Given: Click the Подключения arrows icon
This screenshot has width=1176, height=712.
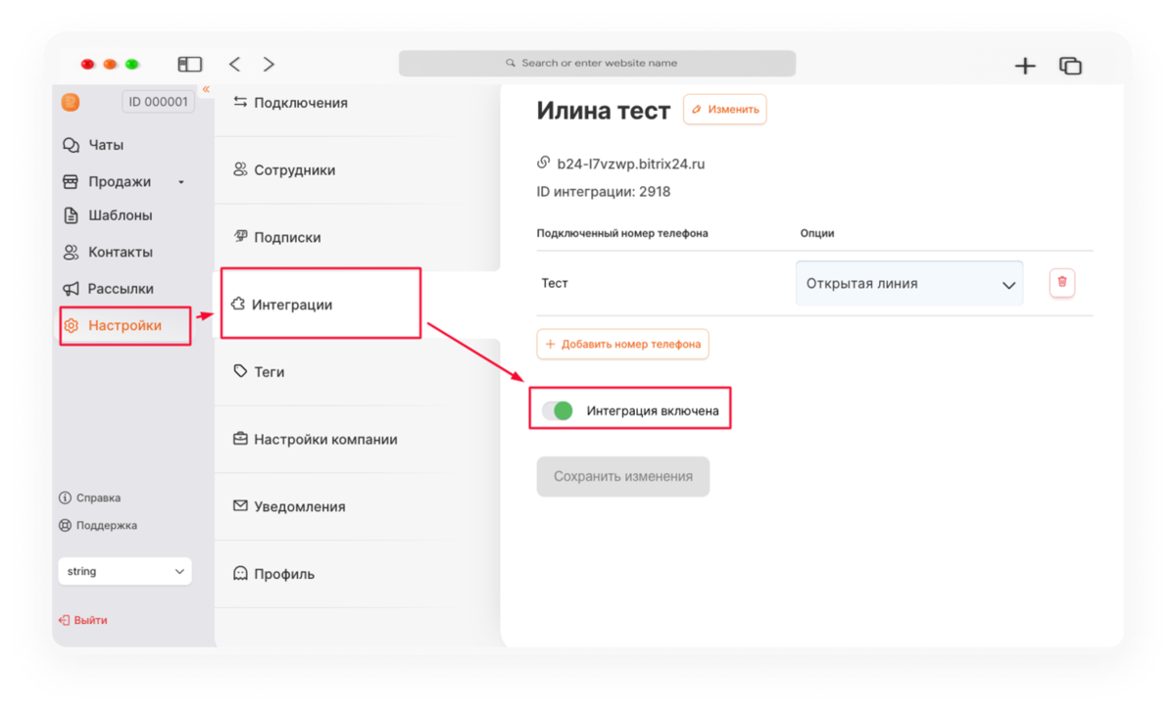Looking at the screenshot, I should pyautogui.click(x=240, y=102).
